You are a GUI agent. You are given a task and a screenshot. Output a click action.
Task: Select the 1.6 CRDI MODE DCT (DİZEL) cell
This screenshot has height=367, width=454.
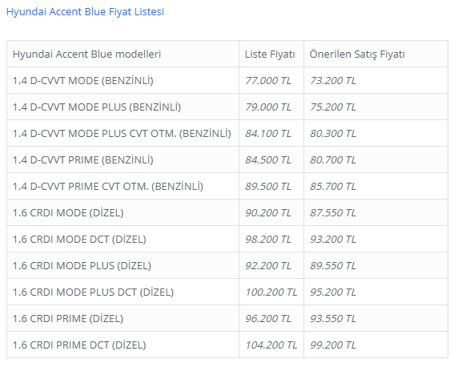coord(123,239)
